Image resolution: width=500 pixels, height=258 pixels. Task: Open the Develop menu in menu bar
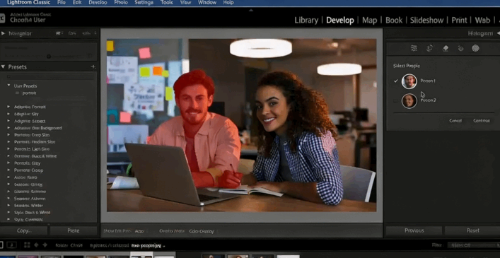click(98, 3)
